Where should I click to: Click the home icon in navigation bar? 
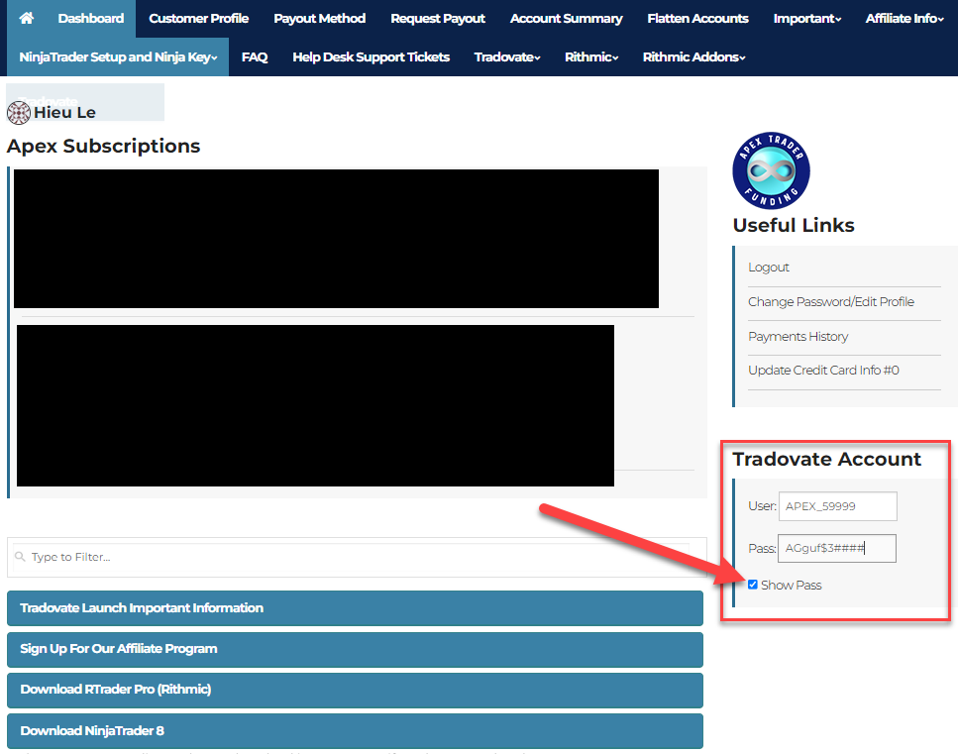click(27, 19)
